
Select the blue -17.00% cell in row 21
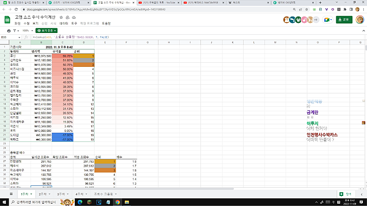[62, 135]
